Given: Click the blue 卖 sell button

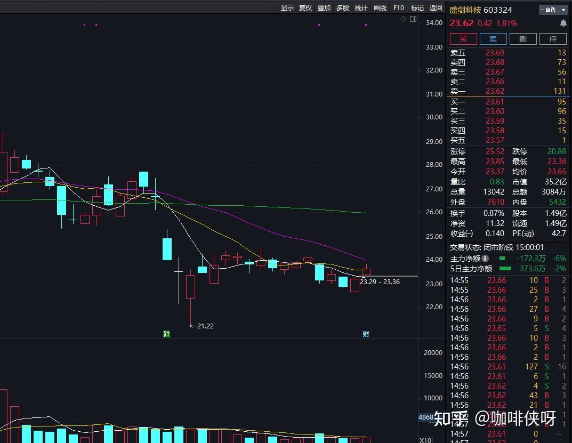Looking at the screenshot, I should point(493,39).
